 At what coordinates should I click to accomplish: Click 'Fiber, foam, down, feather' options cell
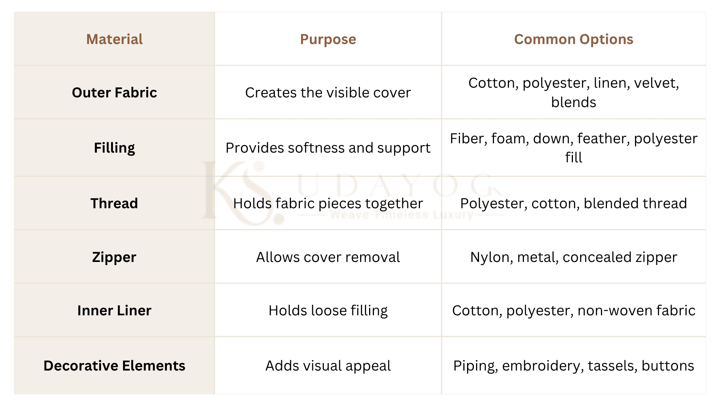(574, 148)
